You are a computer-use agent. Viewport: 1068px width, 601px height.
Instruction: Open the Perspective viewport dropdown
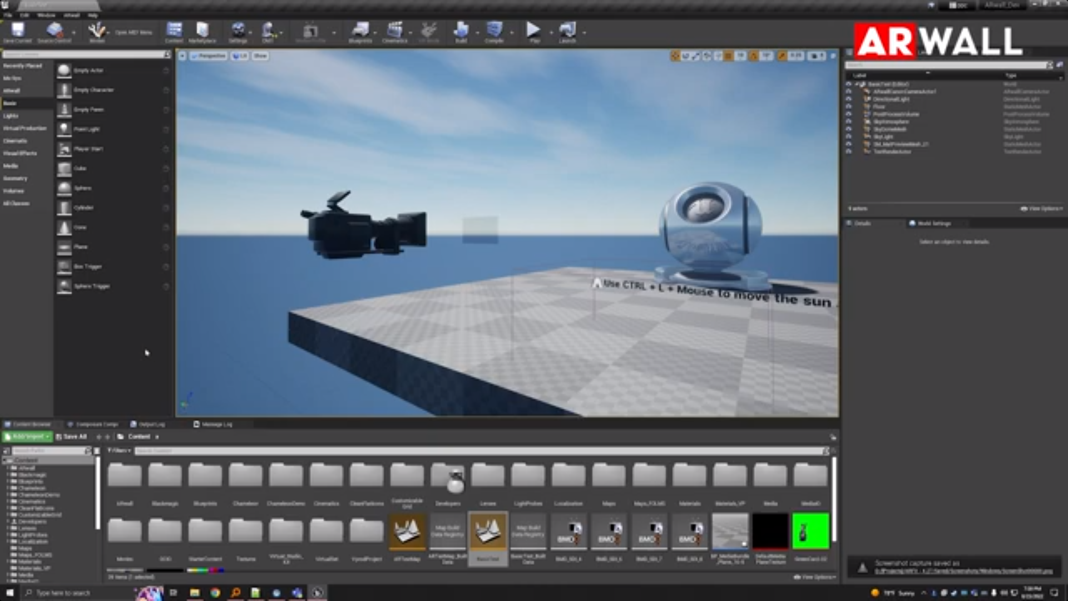pyautogui.click(x=210, y=55)
